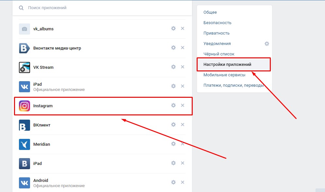Click the B icon of iPad app
The width and height of the screenshot is (325, 192).
point(24,164)
